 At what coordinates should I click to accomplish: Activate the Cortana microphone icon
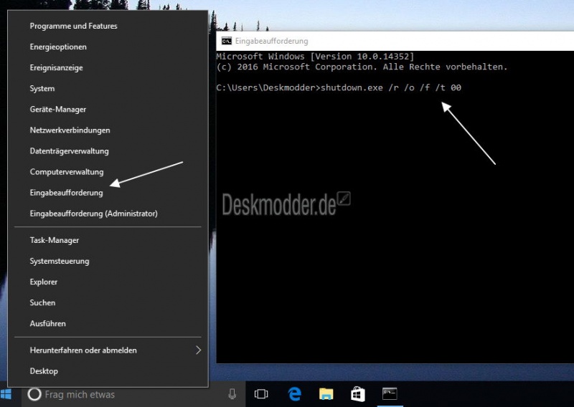232,394
